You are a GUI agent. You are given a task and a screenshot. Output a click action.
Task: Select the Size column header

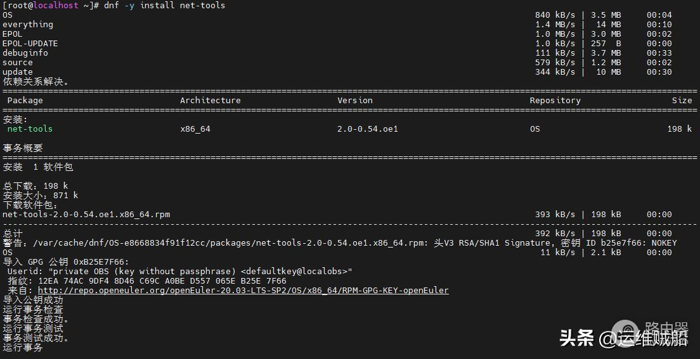682,101
